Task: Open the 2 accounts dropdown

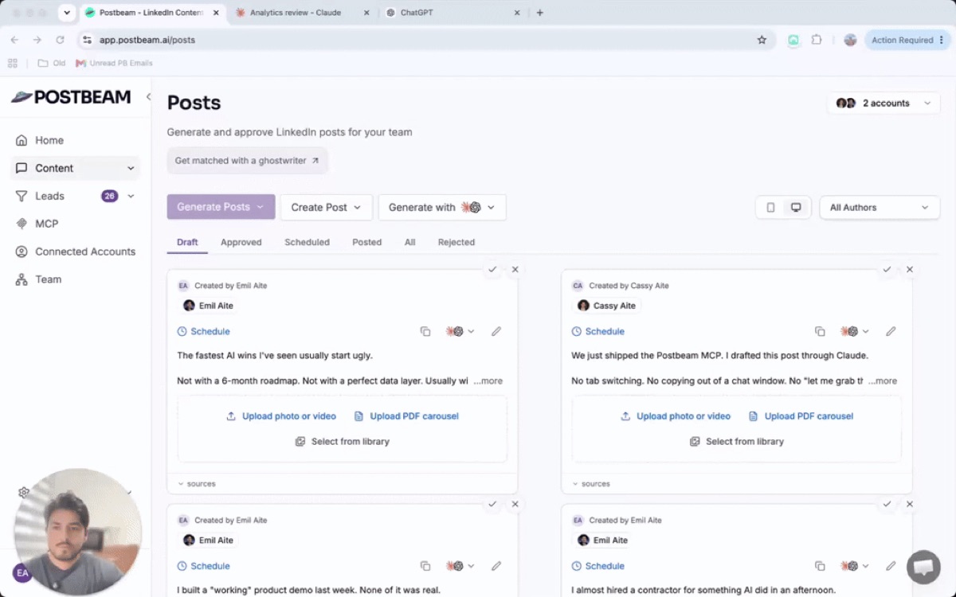Action: (884, 103)
